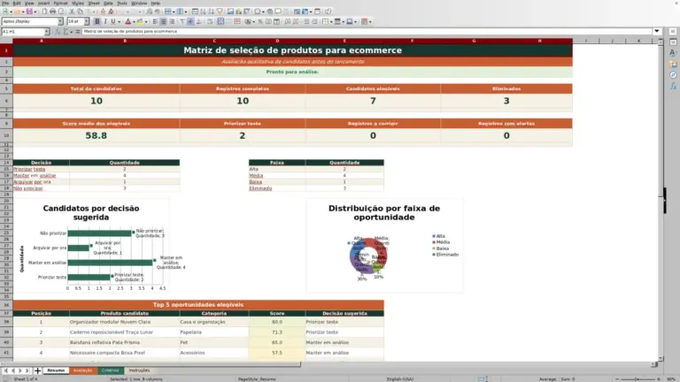Toggle underline formatting
Screen dimensions: 680x382
pyautogui.click(x=112, y=21)
